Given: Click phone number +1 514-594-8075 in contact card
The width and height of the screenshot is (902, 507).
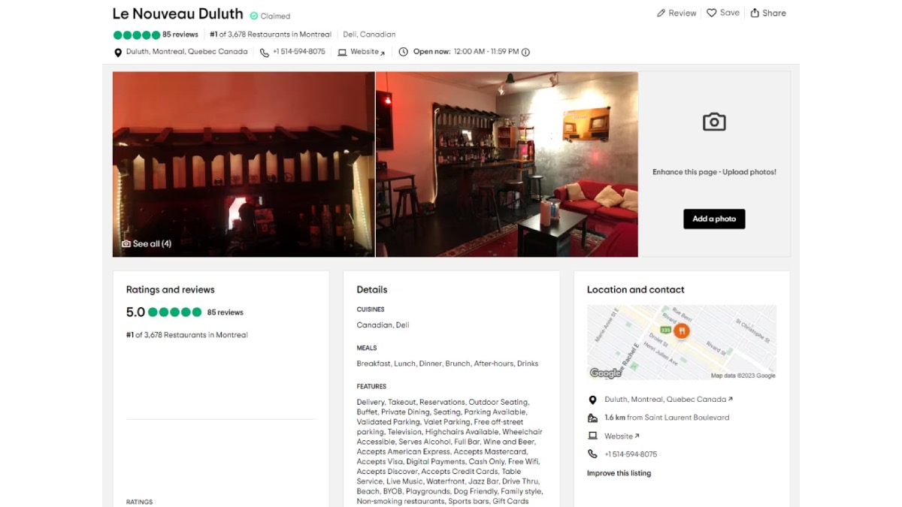Looking at the screenshot, I should (631, 454).
